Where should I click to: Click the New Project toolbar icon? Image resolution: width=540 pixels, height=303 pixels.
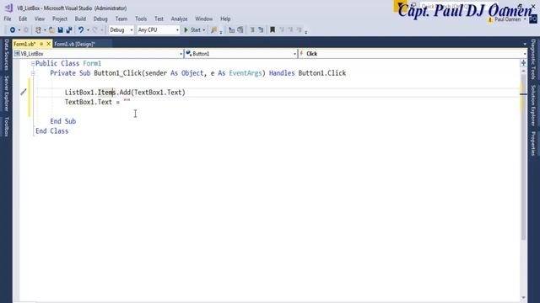pyautogui.click(x=38, y=30)
